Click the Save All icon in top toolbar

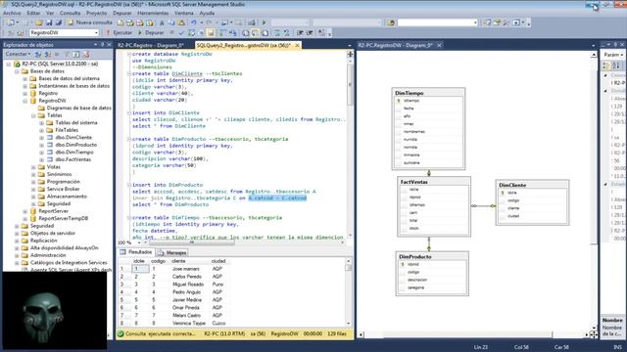tap(59, 22)
